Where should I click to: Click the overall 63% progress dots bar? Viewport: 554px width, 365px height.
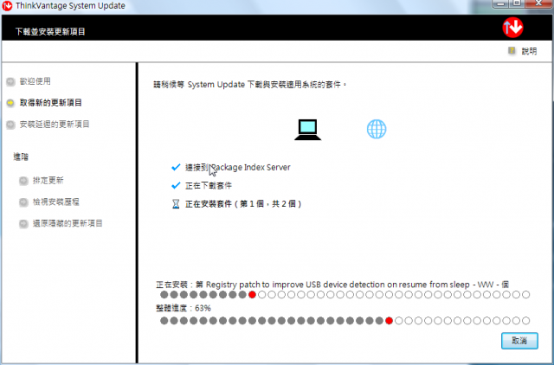pos(345,321)
